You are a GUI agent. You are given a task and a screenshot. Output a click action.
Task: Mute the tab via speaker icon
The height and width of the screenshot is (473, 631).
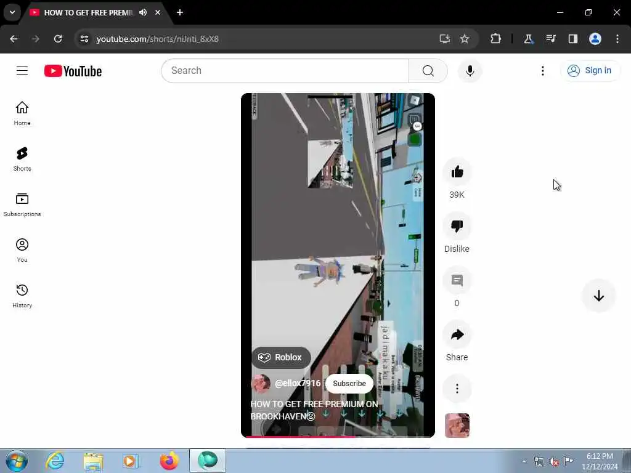click(143, 12)
